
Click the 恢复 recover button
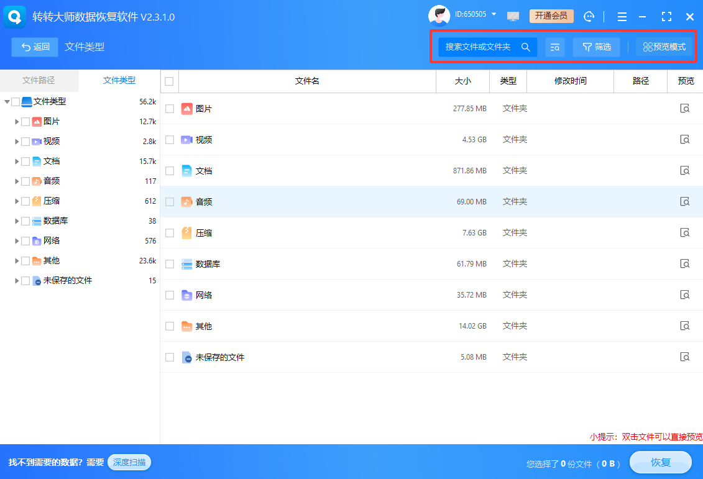pyautogui.click(x=660, y=462)
